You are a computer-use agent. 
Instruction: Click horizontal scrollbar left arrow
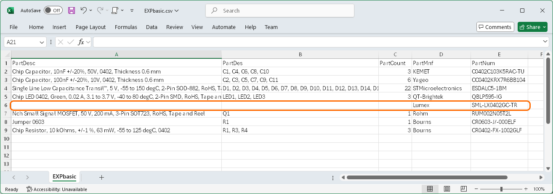point(343,177)
